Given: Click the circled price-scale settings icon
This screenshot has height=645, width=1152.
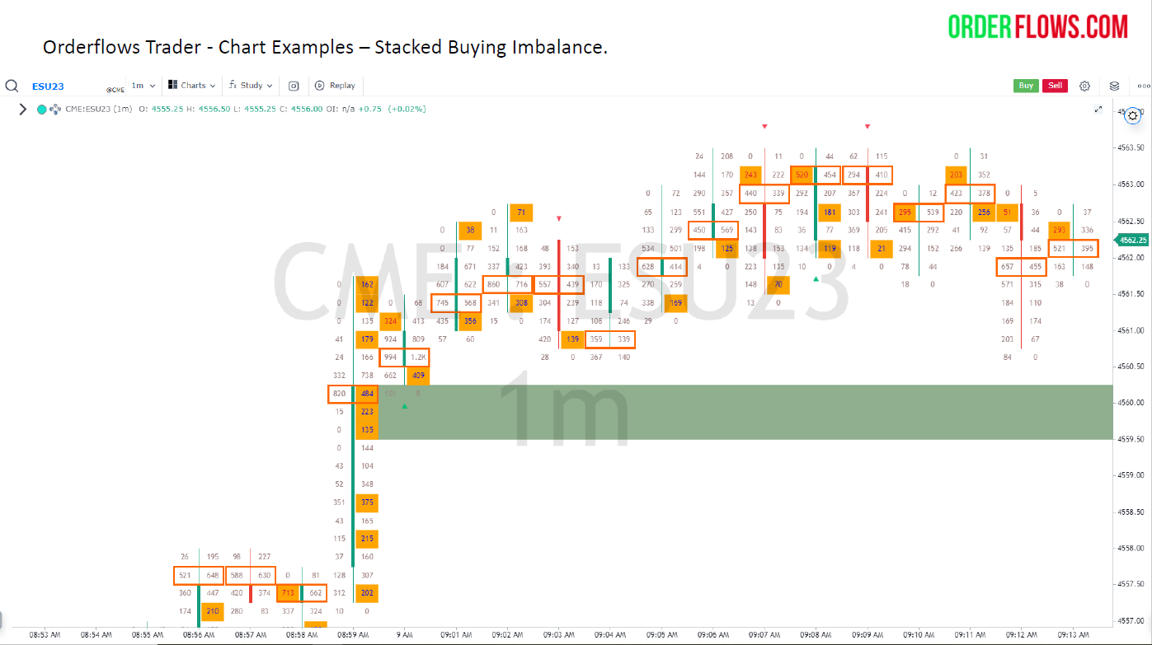Looking at the screenshot, I should pos(1133,115).
